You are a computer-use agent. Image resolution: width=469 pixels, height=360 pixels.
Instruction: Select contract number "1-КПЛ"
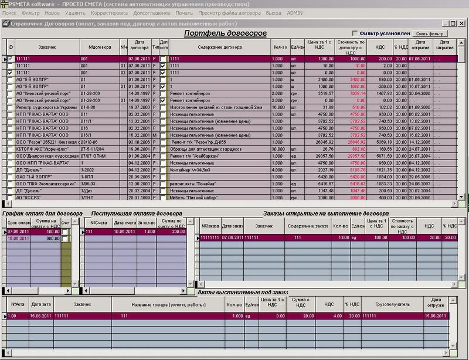tap(100, 177)
